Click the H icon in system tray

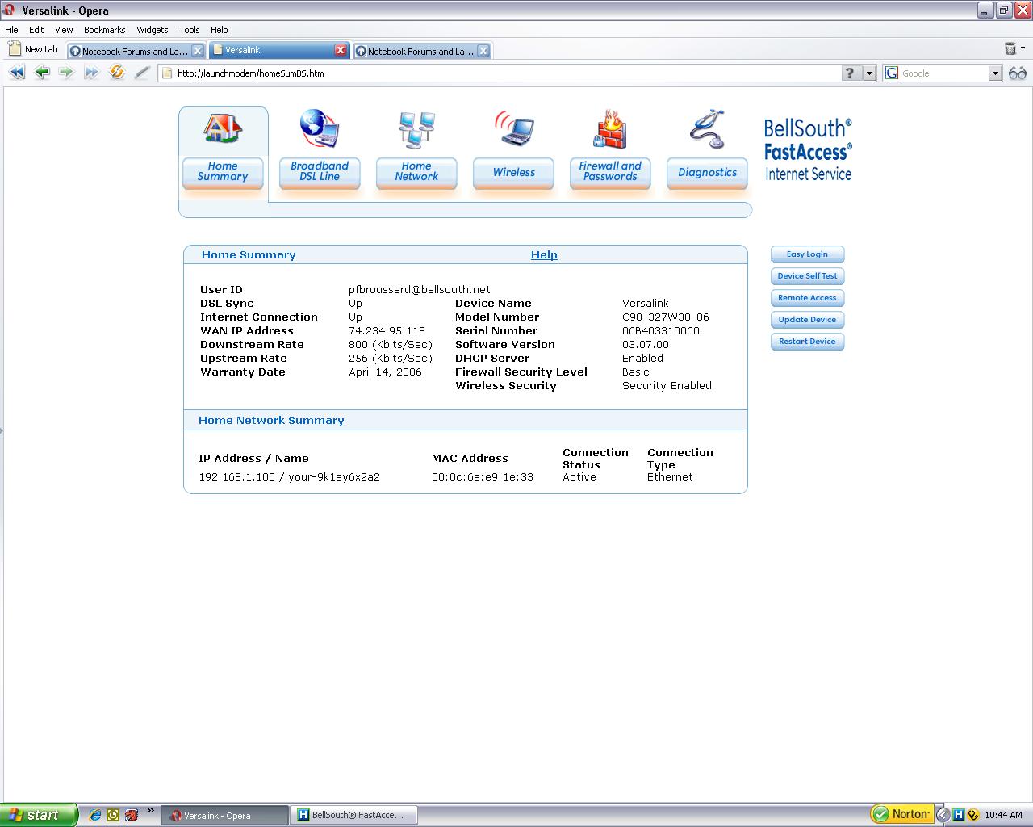pyautogui.click(x=958, y=815)
